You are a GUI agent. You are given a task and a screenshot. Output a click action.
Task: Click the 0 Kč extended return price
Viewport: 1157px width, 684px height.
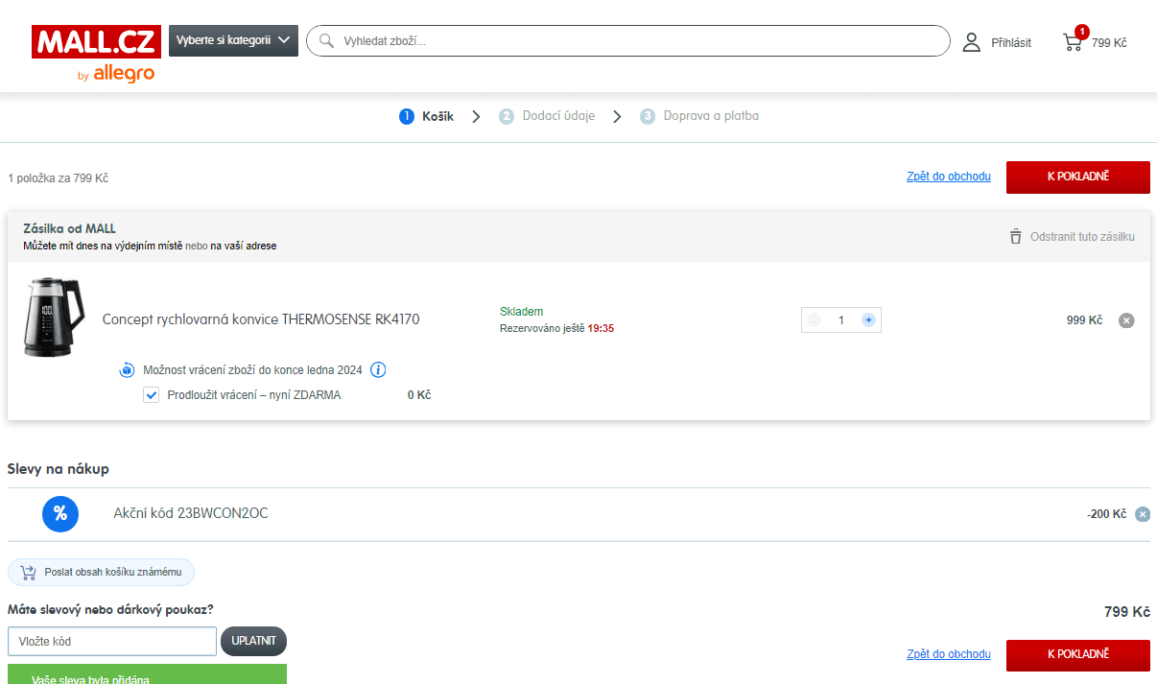(x=419, y=395)
